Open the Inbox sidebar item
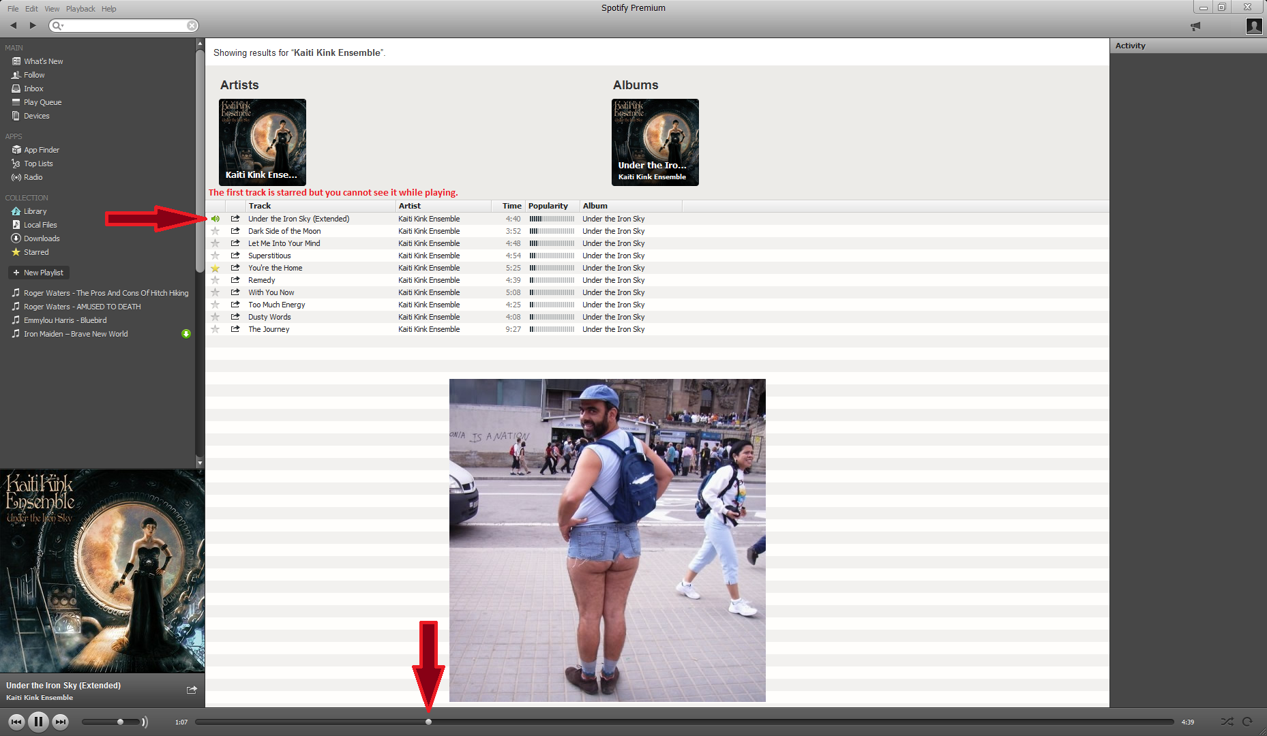 [33, 89]
